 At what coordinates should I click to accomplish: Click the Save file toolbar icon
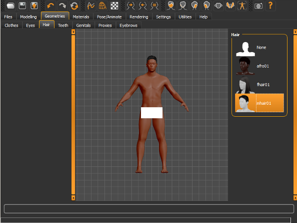click(22, 6)
